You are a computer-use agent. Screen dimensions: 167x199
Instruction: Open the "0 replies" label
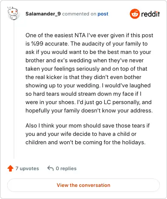pyautogui.click(x=66, y=168)
